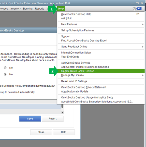Click the Save button
This screenshot has width=146, height=147.
(x=30, y=119)
